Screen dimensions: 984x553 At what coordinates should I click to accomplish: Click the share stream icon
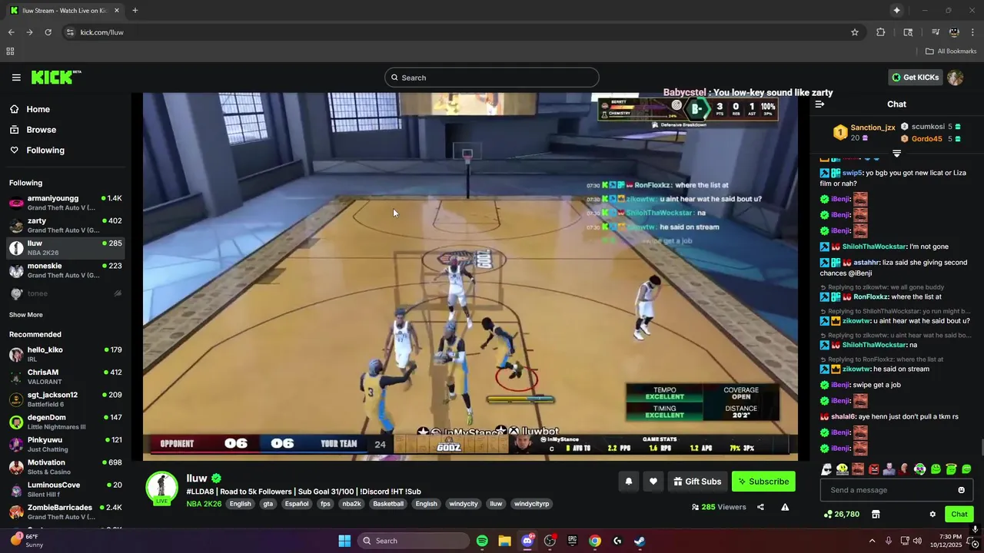point(760,507)
